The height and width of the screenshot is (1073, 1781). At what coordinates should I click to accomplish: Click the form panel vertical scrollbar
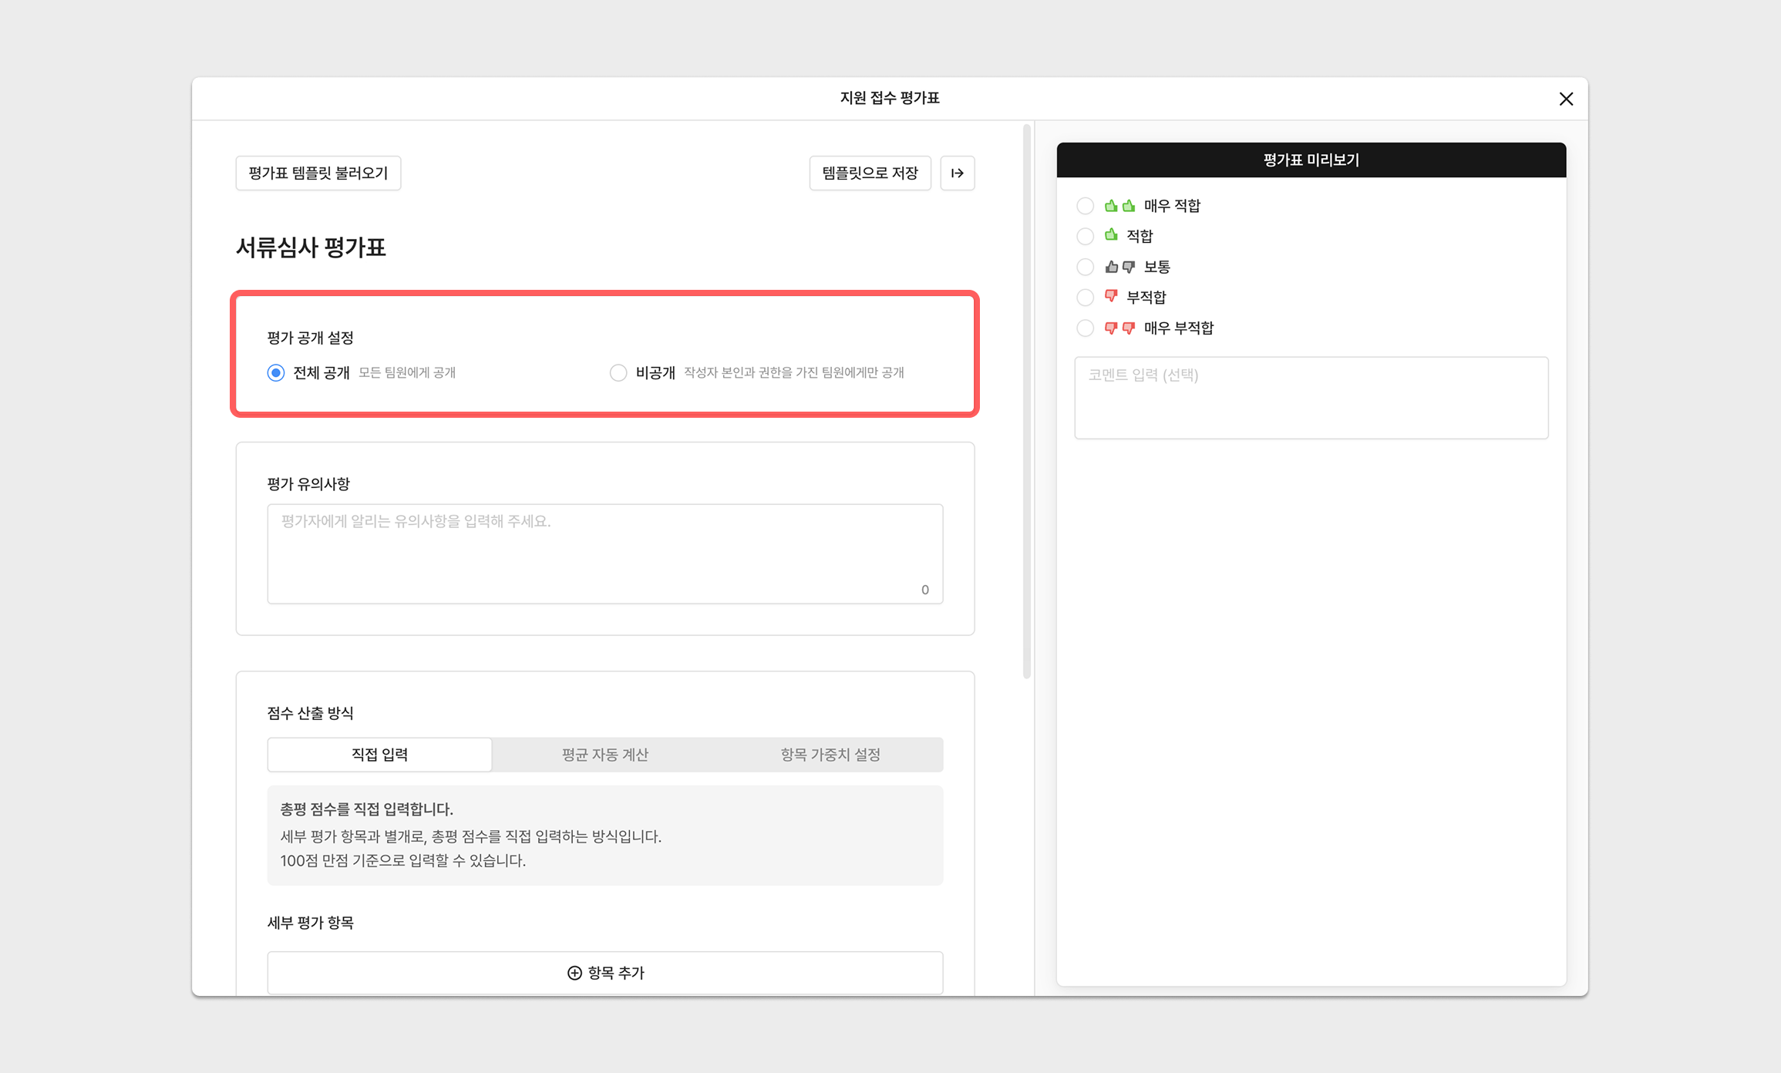click(x=1026, y=401)
